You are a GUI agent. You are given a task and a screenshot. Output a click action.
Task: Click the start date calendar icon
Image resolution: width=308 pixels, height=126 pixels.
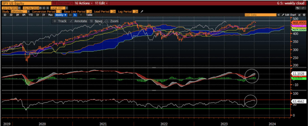click(x=19, y=8)
